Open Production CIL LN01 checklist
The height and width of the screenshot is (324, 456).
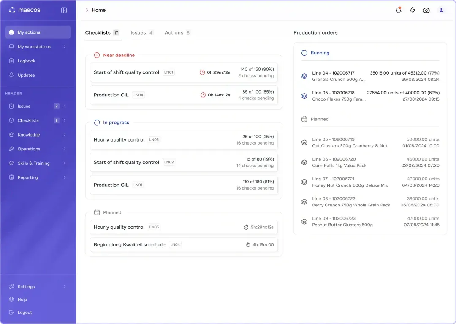(184, 185)
